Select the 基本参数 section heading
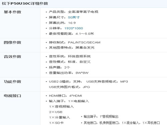 (12, 12)
